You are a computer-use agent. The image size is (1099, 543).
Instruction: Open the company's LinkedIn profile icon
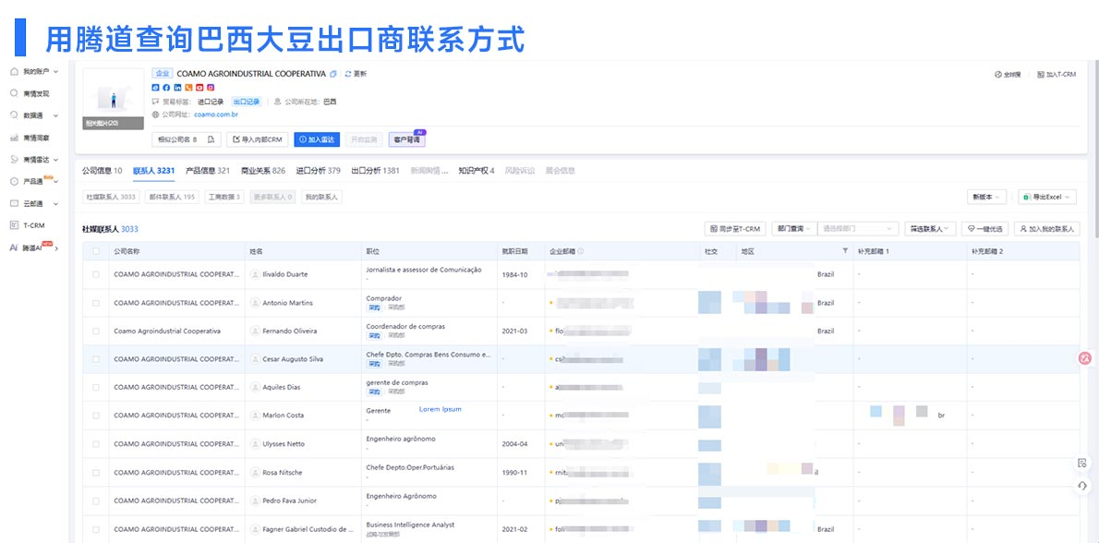tap(178, 87)
